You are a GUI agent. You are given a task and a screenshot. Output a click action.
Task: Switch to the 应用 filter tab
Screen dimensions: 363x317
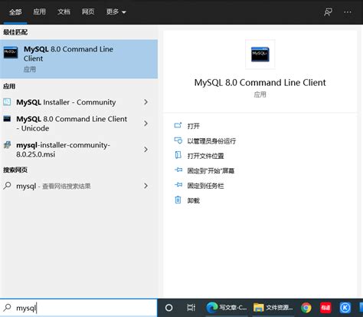tap(39, 12)
